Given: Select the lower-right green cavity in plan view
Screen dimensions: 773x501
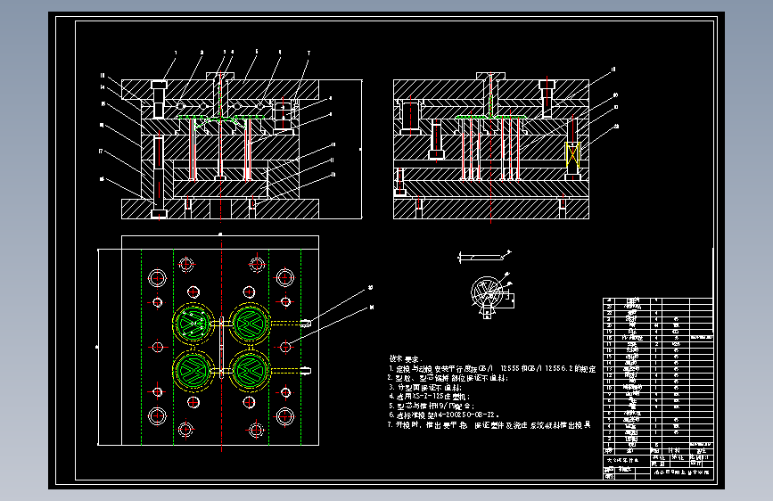Looking at the screenshot, I should tap(250, 371).
